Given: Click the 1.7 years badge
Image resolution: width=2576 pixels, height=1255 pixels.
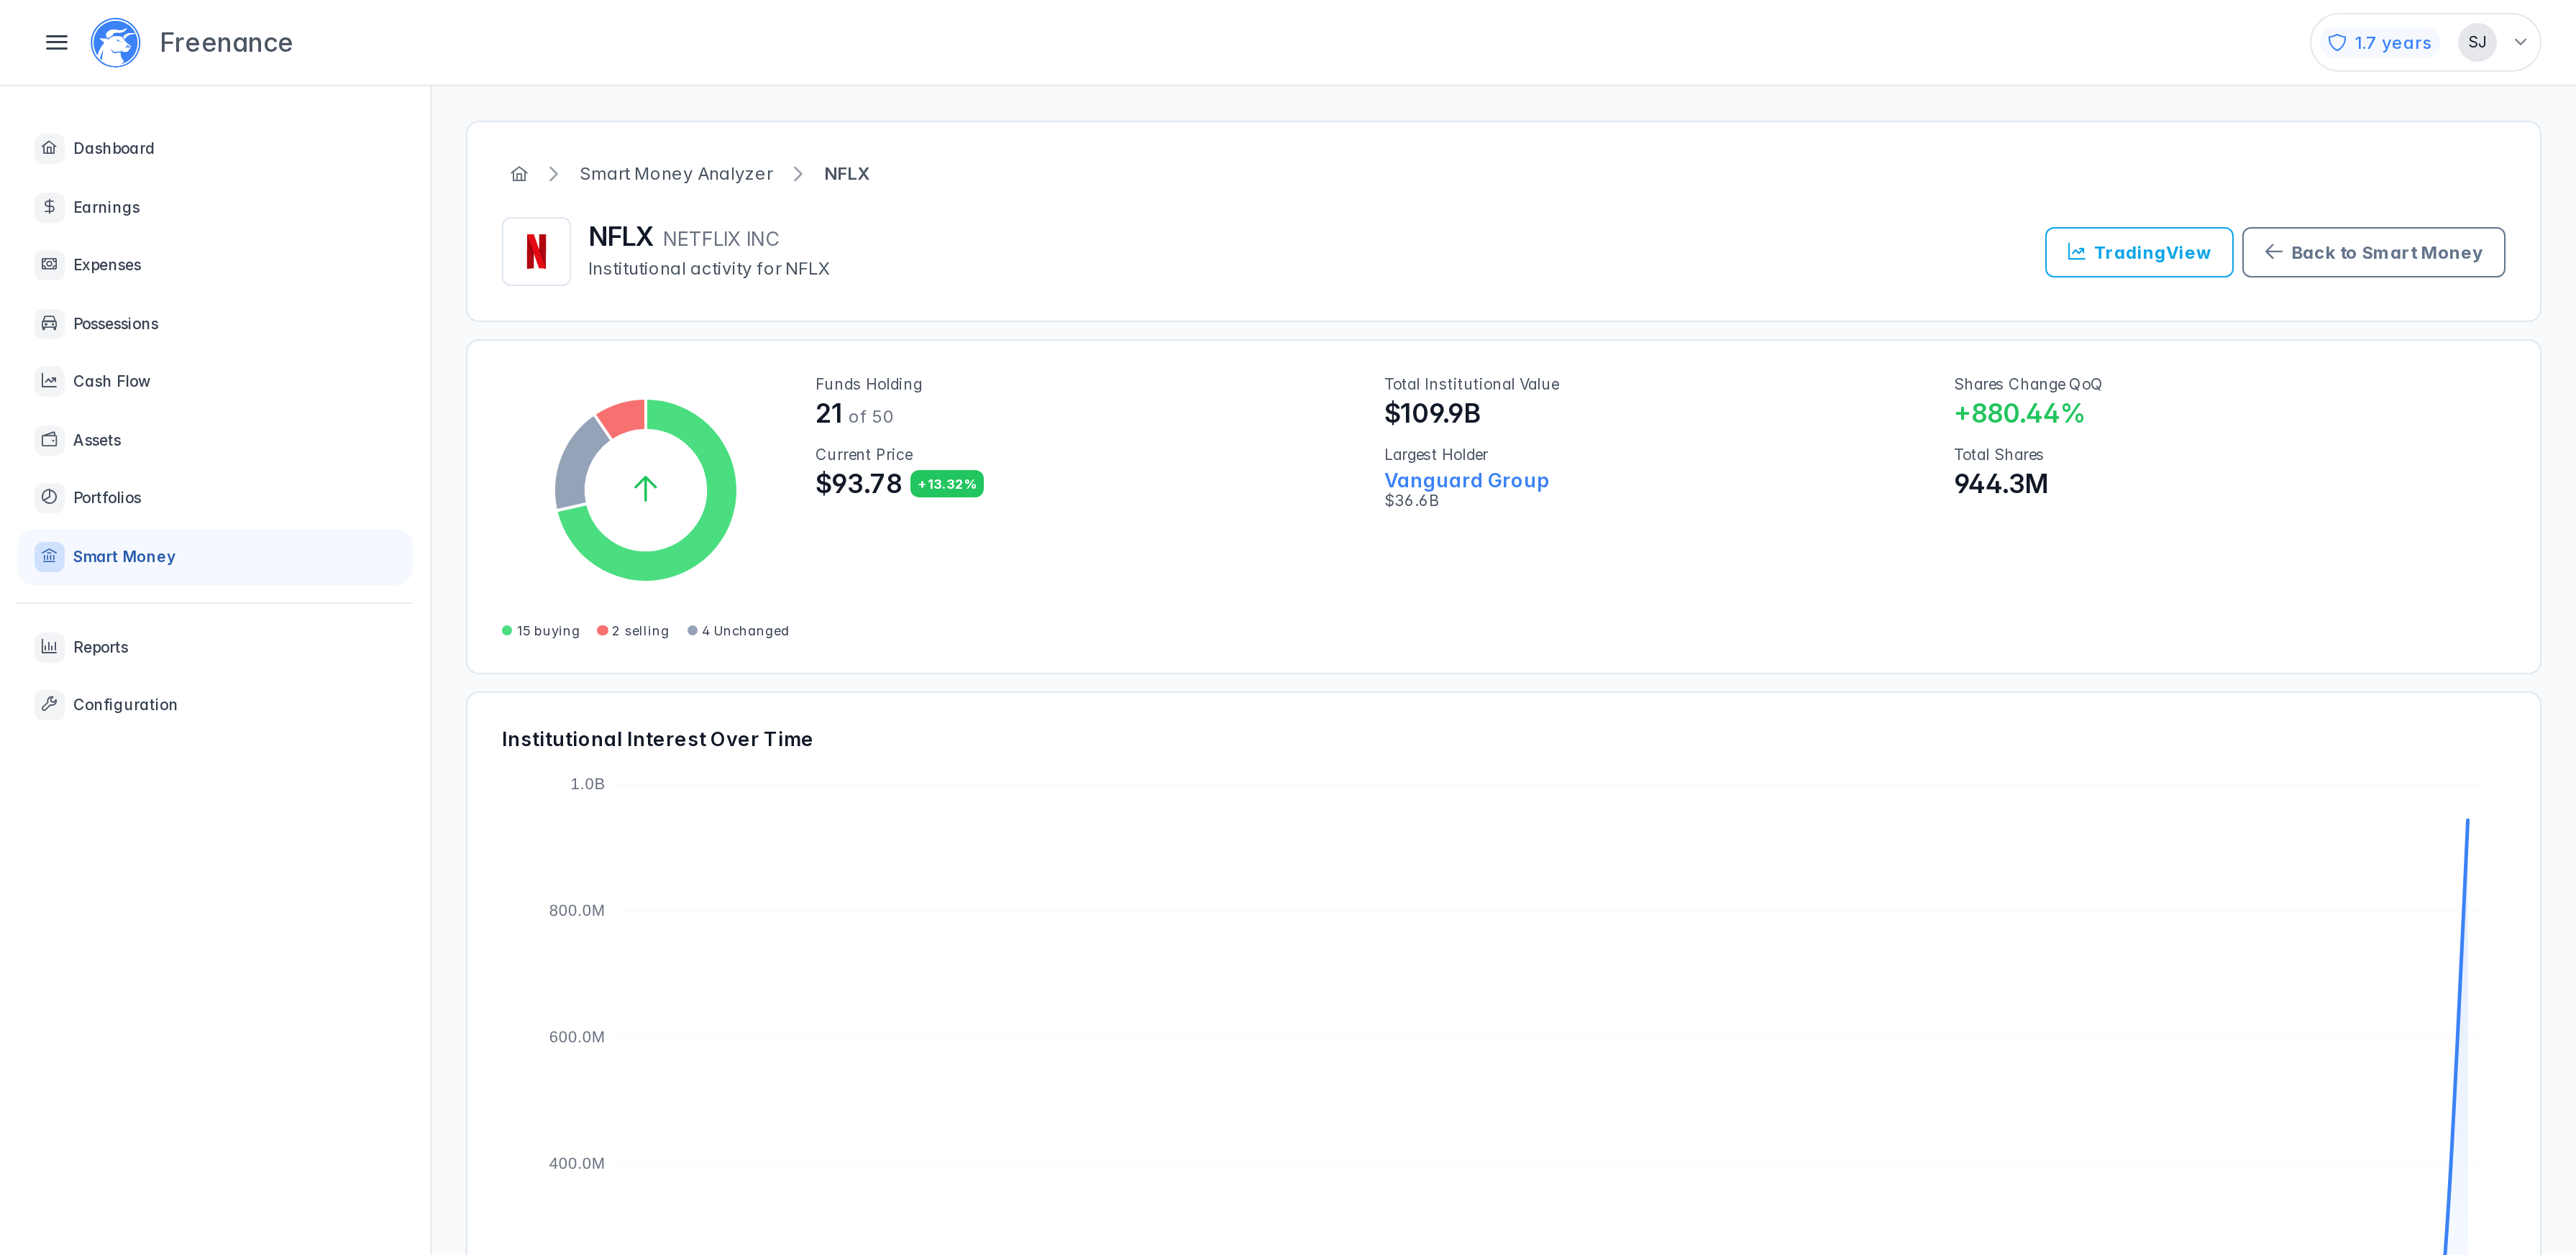Looking at the screenshot, I should pyautogui.click(x=2380, y=42).
